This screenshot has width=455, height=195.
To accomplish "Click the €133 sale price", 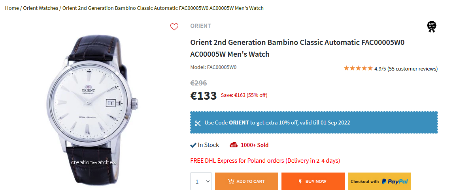I will click(x=204, y=96).
